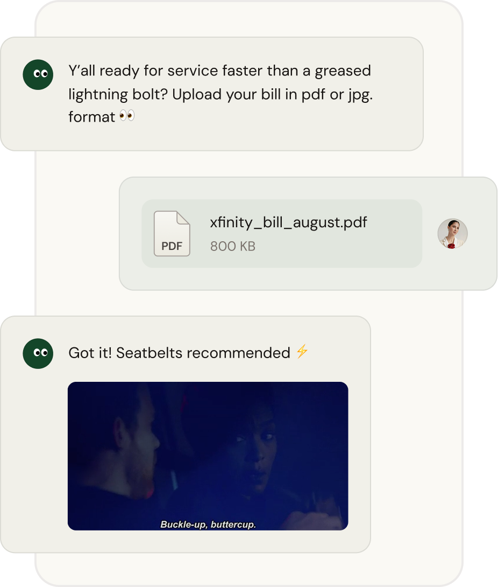
Task: Click the file attachment card background
Action: (282, 234)
